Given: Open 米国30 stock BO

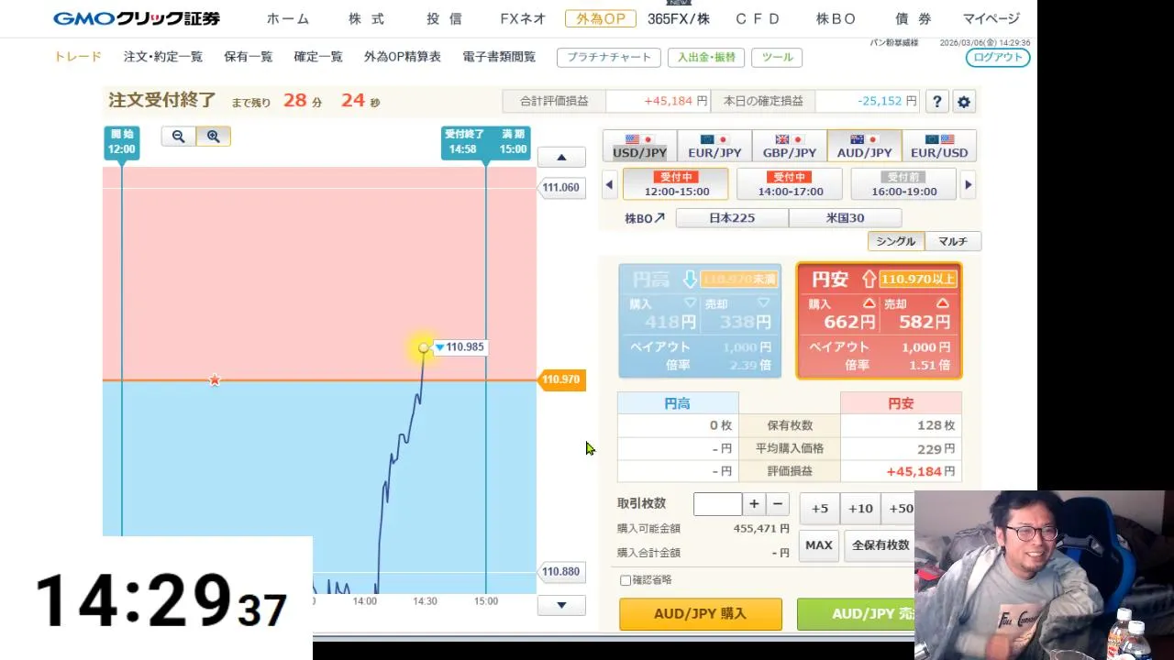Looking at the screenshot, I should [845, 218].
